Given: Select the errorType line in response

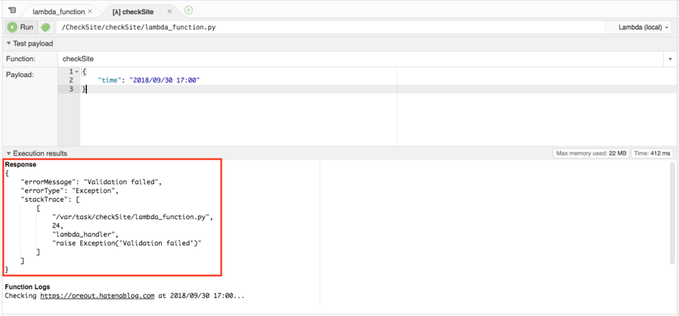Looking at the screenshot, I should click(69, 191).
